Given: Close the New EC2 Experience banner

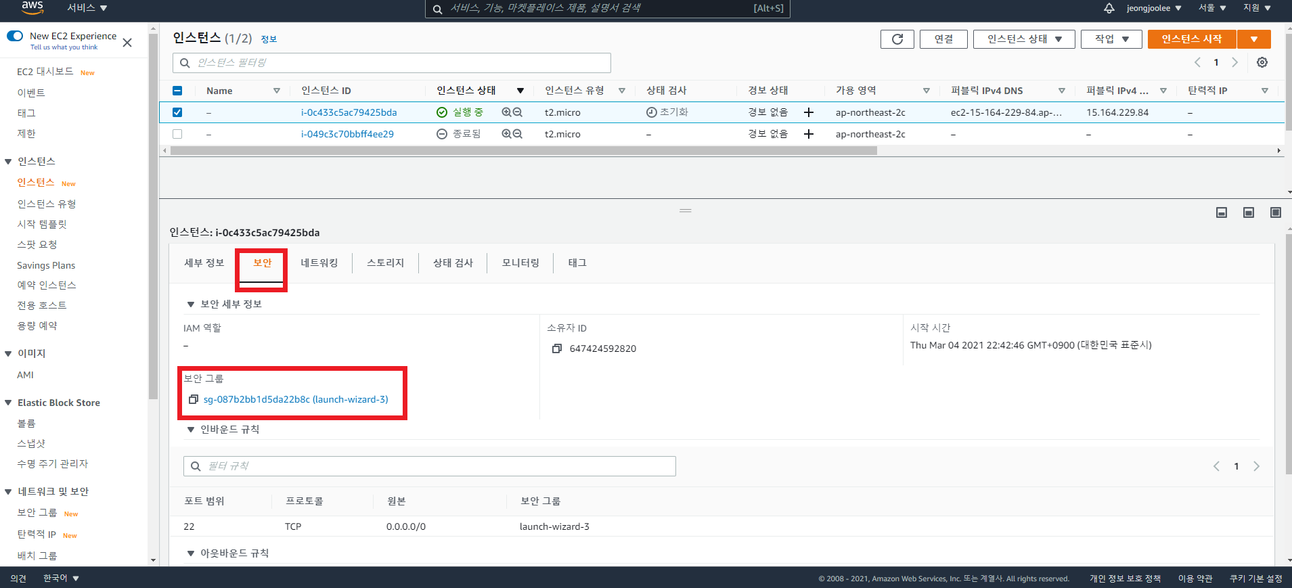Looking at the screenshot, I should (x=127, y=43).
